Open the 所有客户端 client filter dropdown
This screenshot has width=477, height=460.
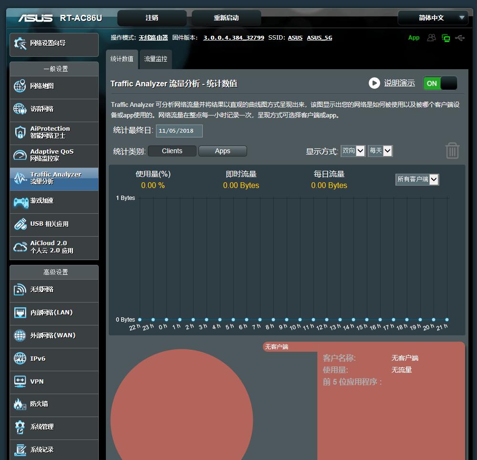[417, 179]
